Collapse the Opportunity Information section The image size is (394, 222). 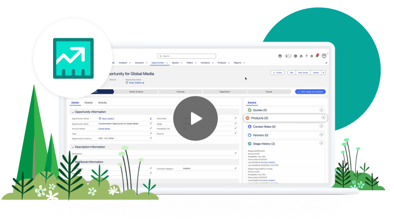coord(73,112)
